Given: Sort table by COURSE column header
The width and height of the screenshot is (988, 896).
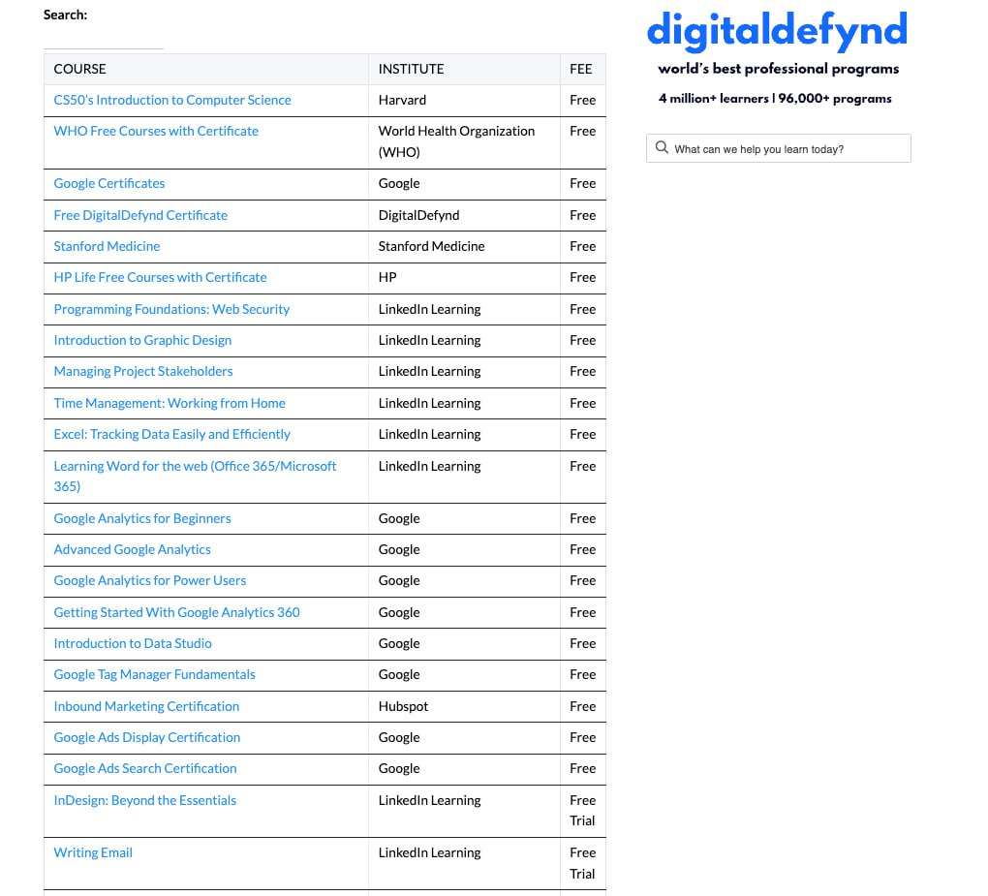Looking at the screenshot, I should [80, 69].
